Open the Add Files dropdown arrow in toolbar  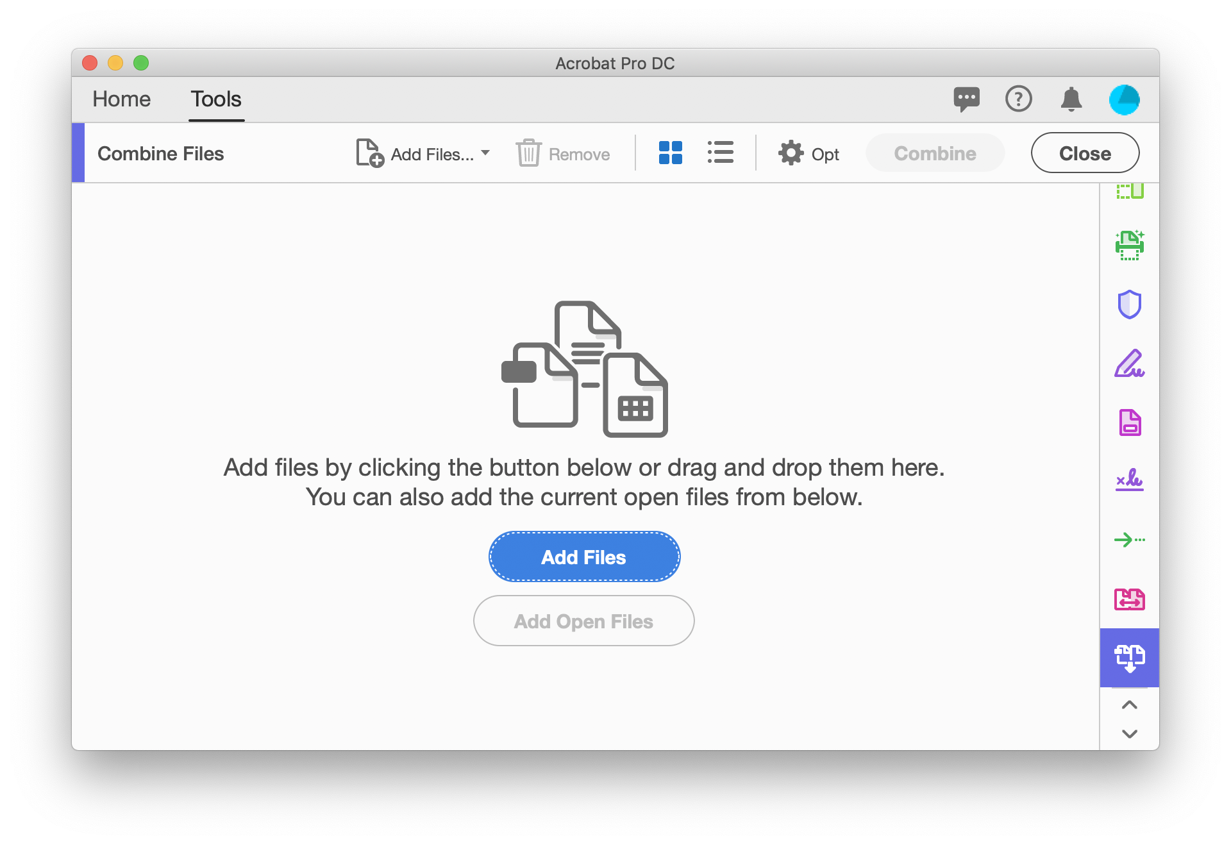pos(485,153)
